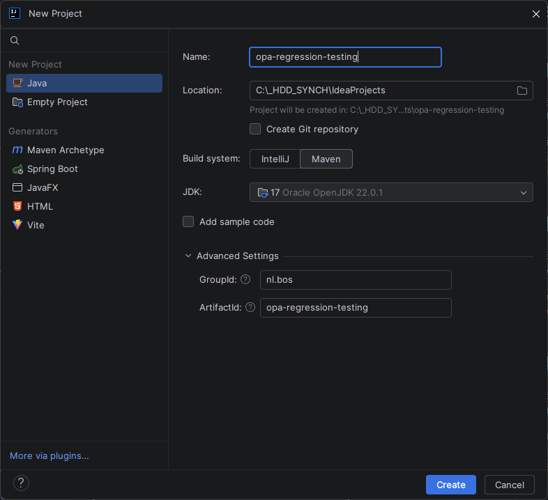Click the project creation path hint text
Image resolution: width=548 pixels, height=500 pixels.
pos(376,110)
